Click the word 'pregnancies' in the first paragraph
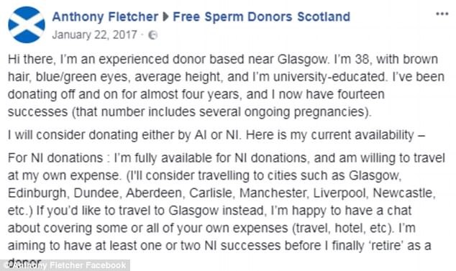 click(329, 113)
